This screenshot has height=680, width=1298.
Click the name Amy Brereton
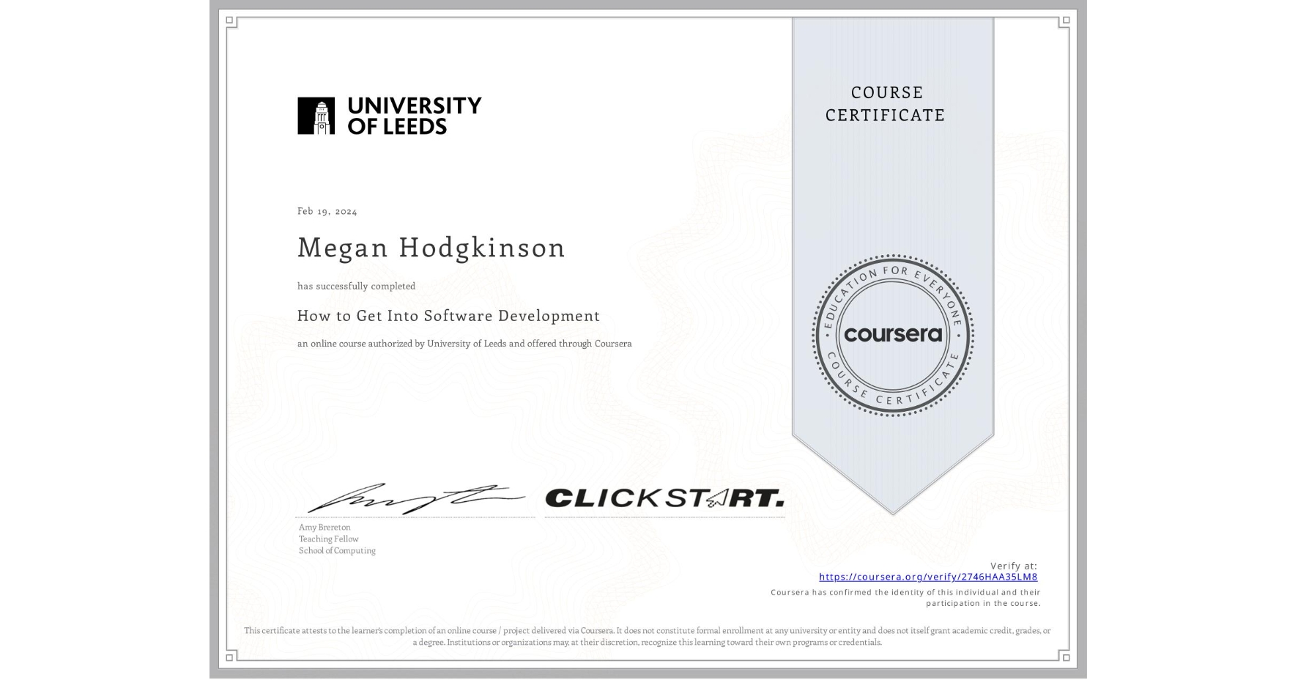(x=324, y=527)
